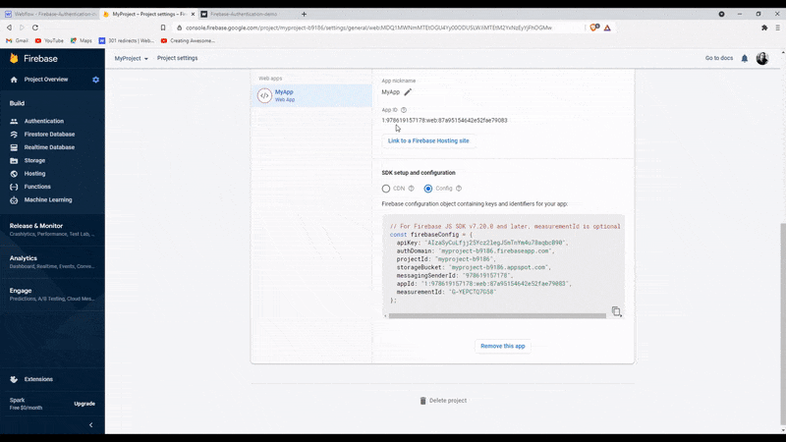Open Project Overview home icon
This screenshot has width=786, height=442.
click(14, 80)
